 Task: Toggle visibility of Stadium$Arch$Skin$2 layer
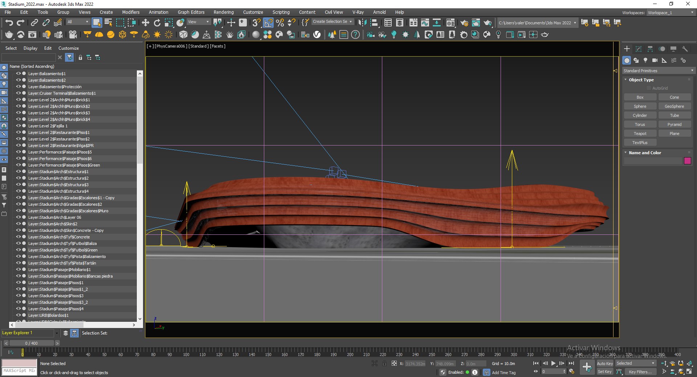coord(18,224)
